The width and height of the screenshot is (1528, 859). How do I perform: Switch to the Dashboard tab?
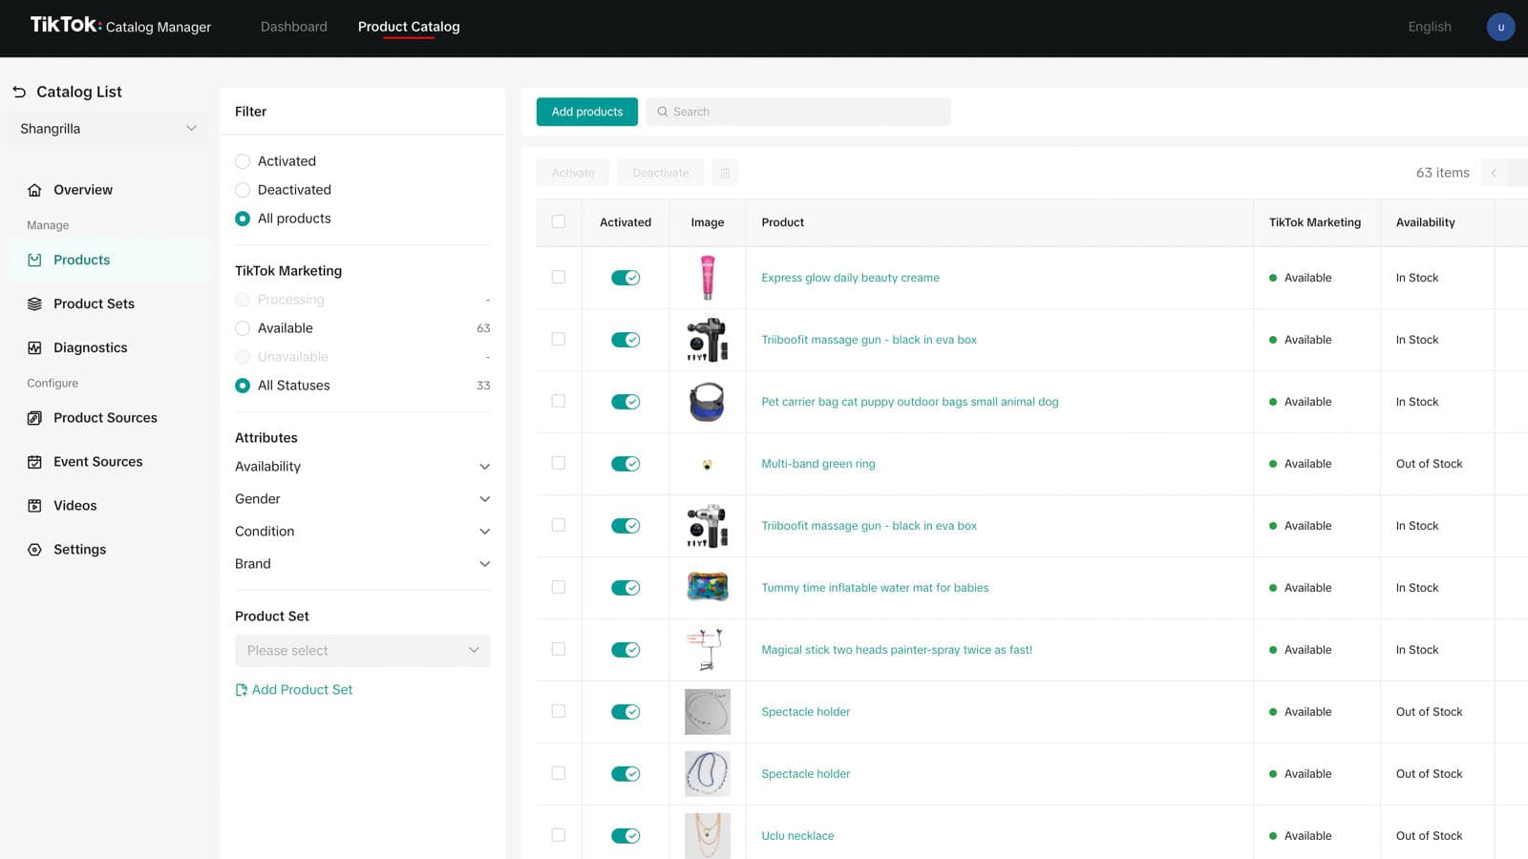[x=293, y=27]
